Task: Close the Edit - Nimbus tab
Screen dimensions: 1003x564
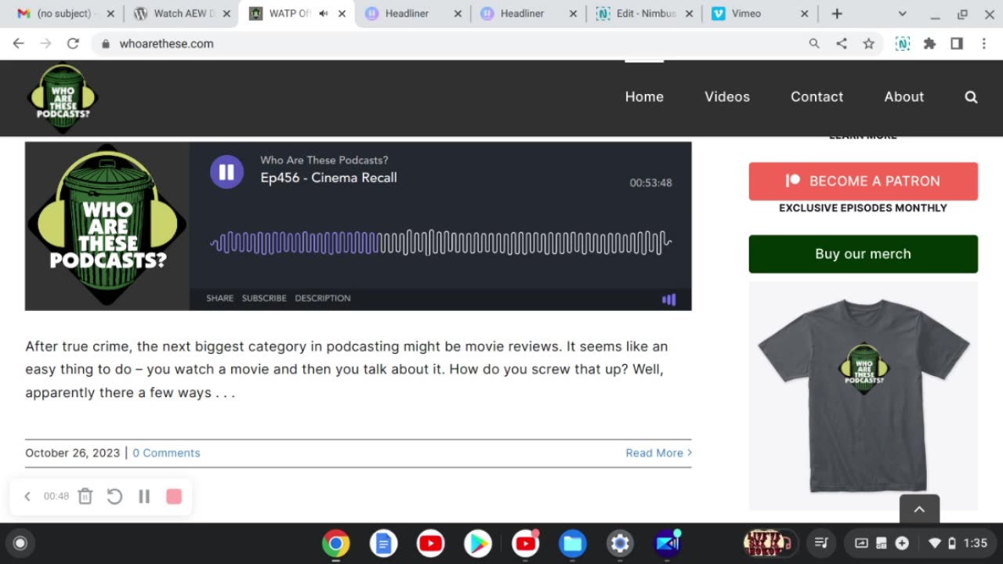Action: [x=689, y=13]
